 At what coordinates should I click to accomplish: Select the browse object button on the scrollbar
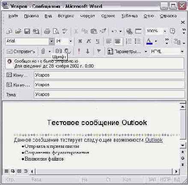coord(182,158)
